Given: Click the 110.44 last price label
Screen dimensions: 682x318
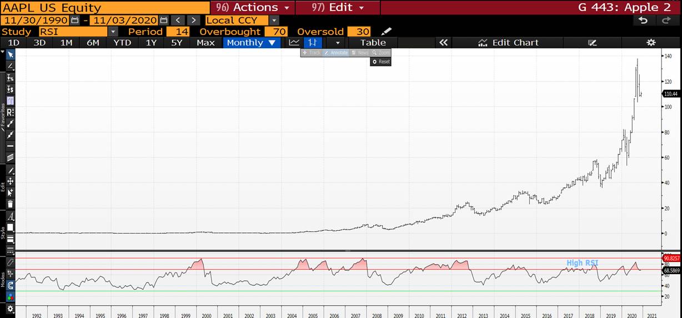Looking at the screenshot, I should pos(672,94).
